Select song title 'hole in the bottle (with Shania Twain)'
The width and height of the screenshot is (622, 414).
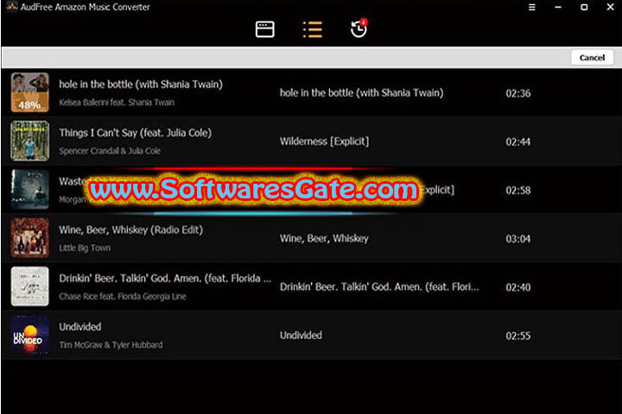141,85
